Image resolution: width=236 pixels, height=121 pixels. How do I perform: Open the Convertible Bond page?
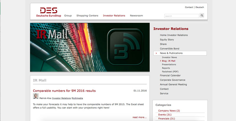click(x=169, y=49)
